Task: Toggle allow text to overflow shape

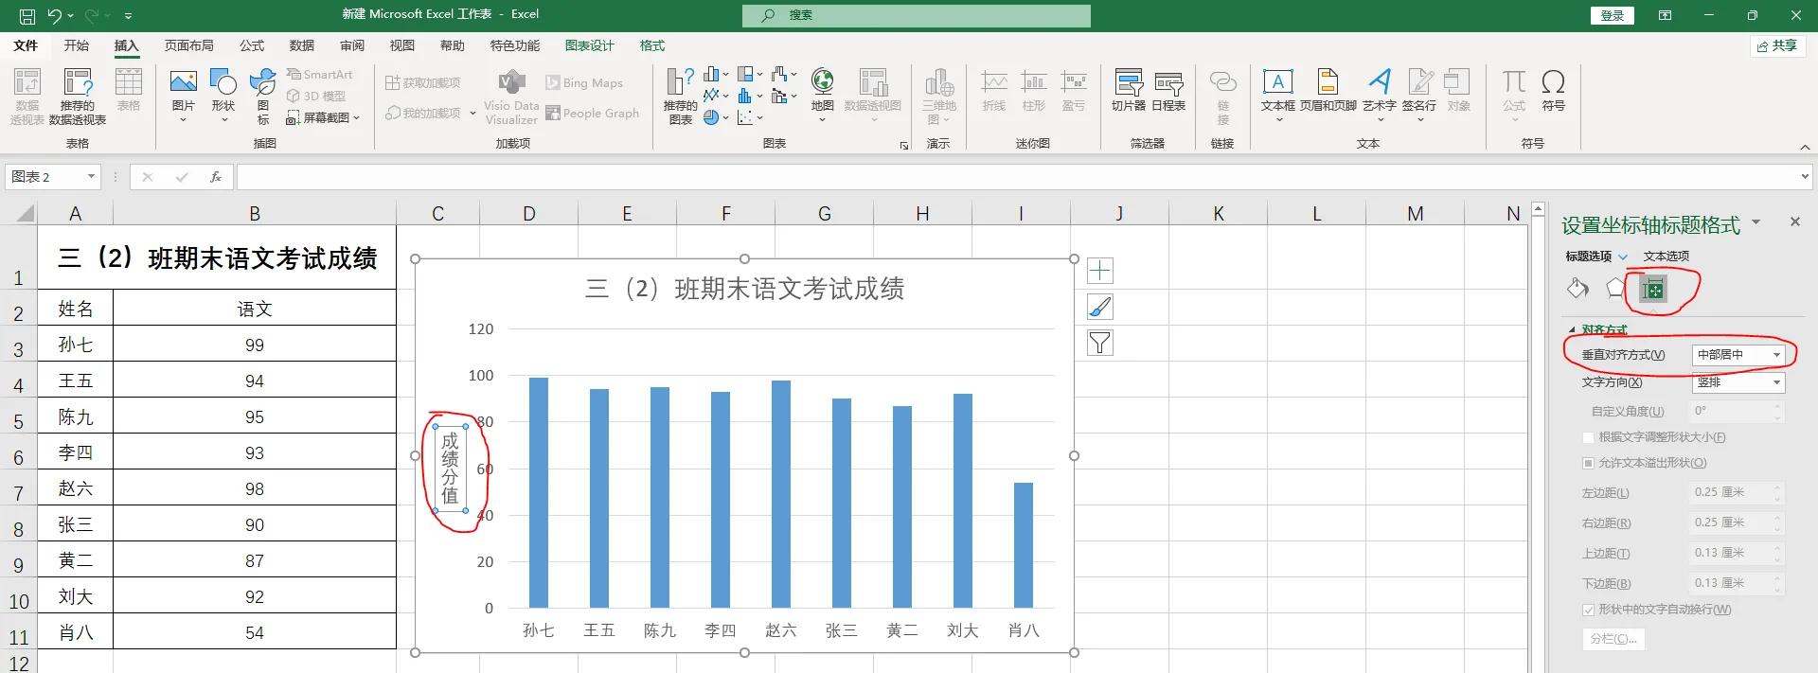Action: click(1589, 463)
